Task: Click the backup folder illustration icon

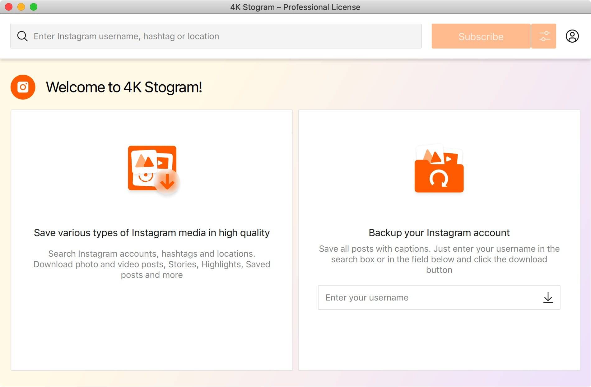Action: pyautogui.click(x=439, y=169)
